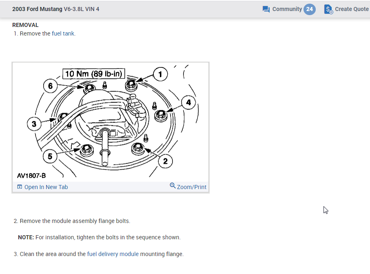The width and height of the screenshot is (370, 274).
Task: Click the Open In New Tab icon
Action: coord(20,187)
